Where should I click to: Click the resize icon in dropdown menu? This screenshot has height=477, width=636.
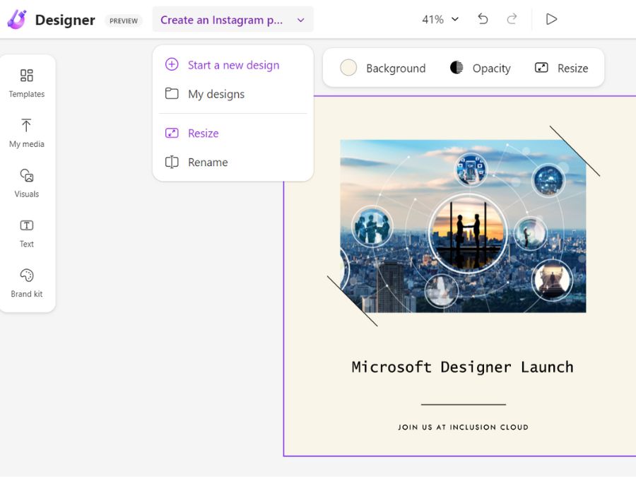(172, 133)
